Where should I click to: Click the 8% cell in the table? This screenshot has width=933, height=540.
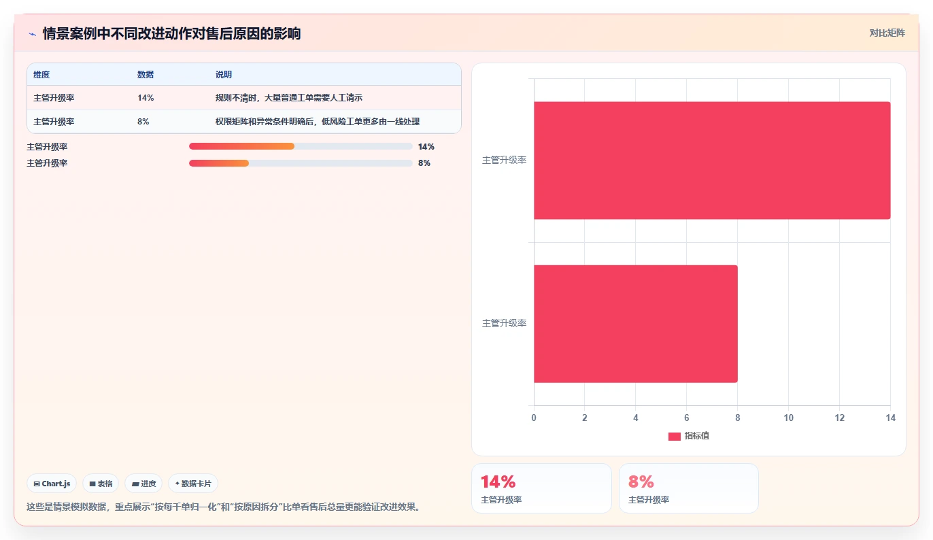[143, 122]
